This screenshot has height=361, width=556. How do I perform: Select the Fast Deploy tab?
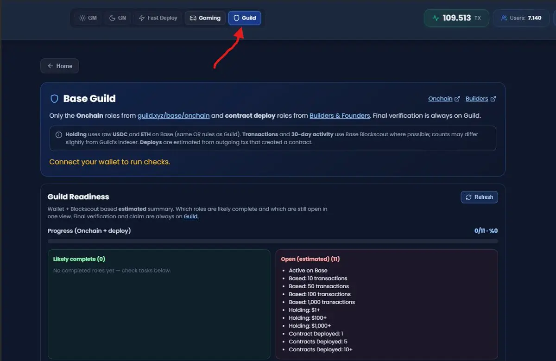[158, 18]
